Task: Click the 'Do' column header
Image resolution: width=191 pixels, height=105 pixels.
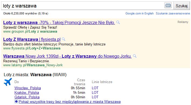Action: click(17, 82)
